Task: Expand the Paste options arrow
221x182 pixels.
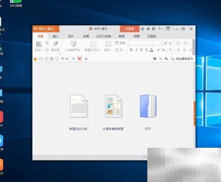Action: [x=42, y=50]
